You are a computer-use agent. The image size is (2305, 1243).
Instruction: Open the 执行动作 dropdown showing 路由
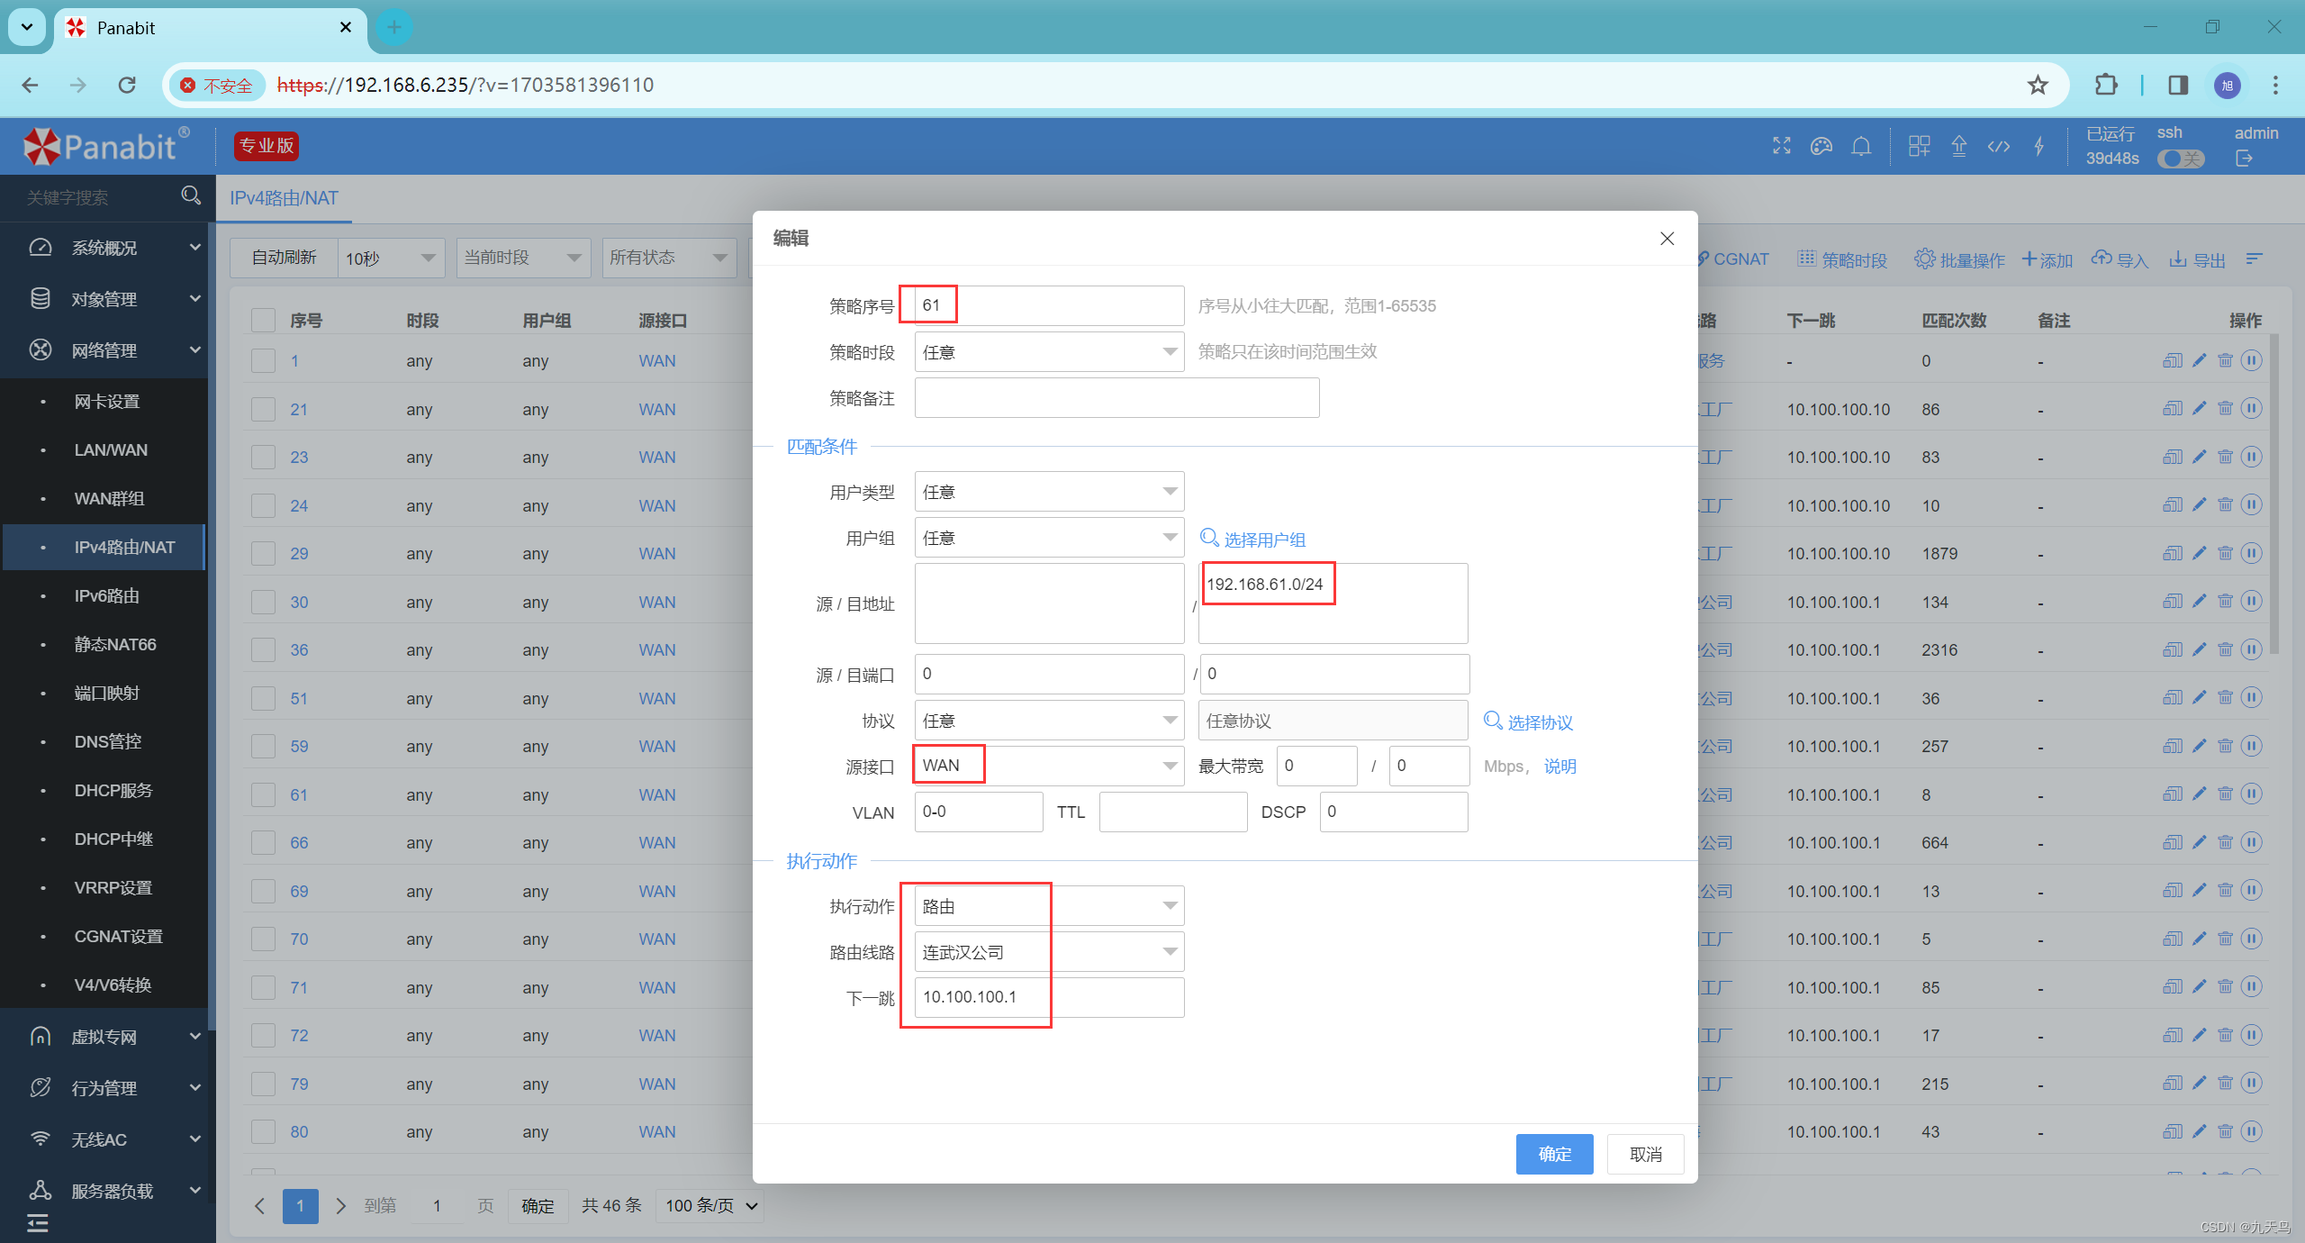click(1049, 906)
